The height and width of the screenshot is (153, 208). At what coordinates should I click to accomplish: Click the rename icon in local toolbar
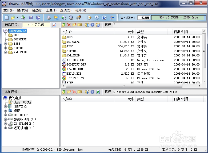79,92
